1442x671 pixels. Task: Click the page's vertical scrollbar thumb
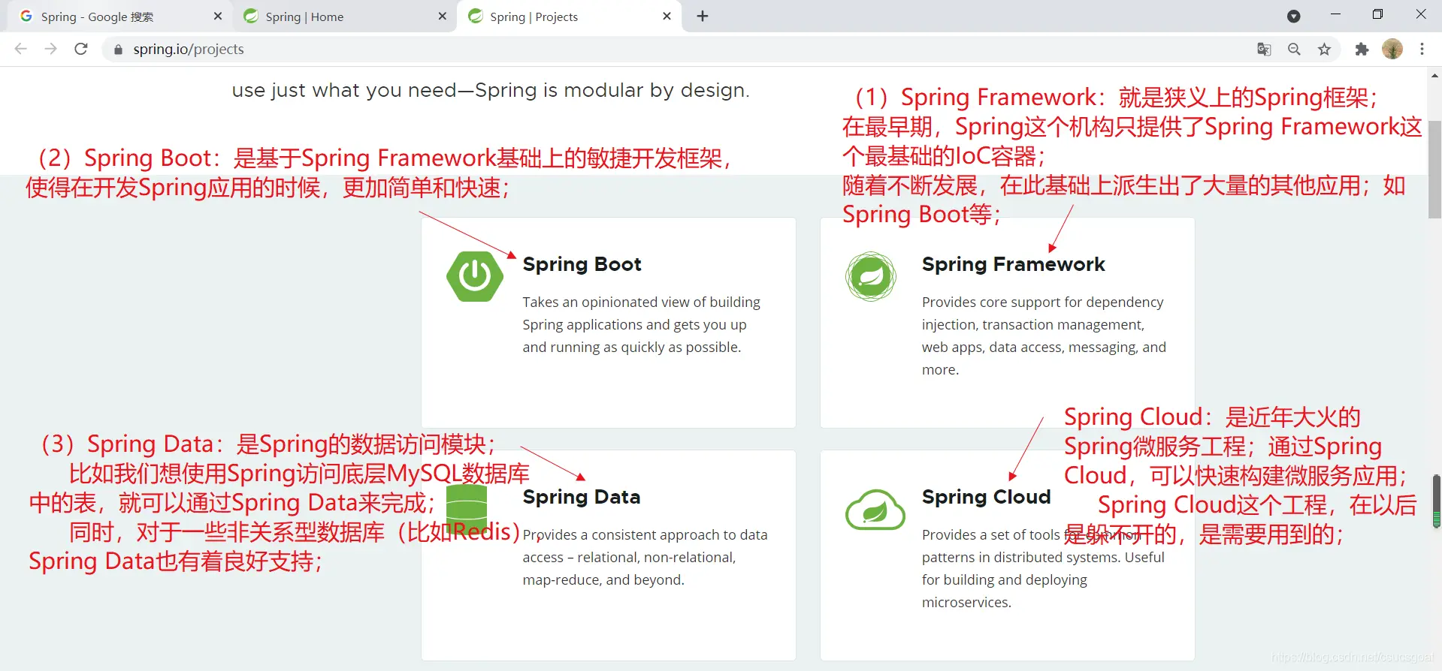pyautogui.click(x=1434, y=170)
